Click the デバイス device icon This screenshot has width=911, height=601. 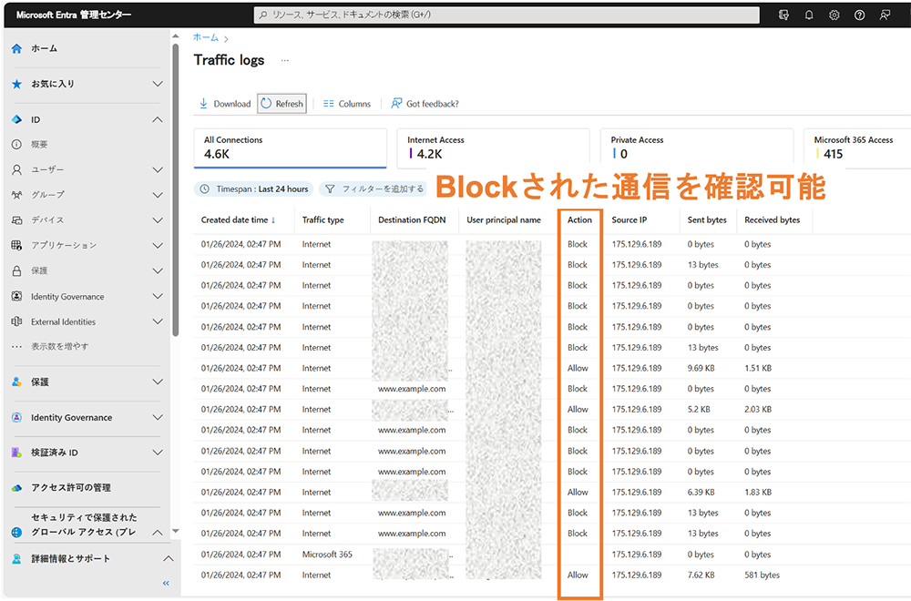coord(16,220)
